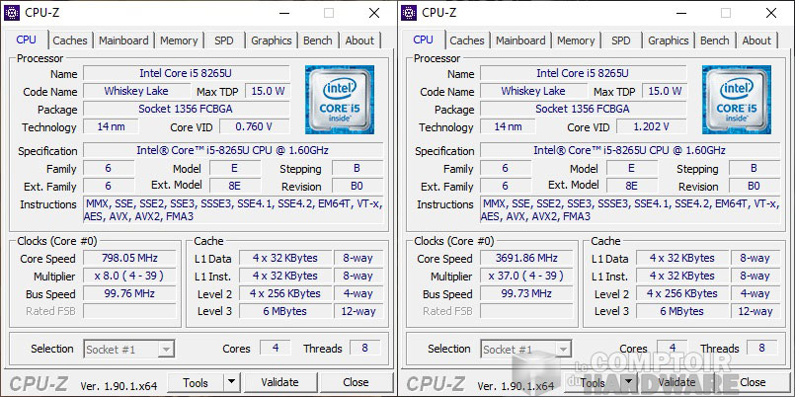Click the x 37.0 ( 4 - 39 ) multiplier value
The width and height of the screenshot is (795, 397).
526,276
